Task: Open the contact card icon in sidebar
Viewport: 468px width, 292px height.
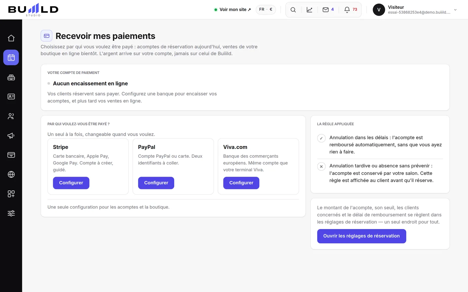Action: (11, 96)
